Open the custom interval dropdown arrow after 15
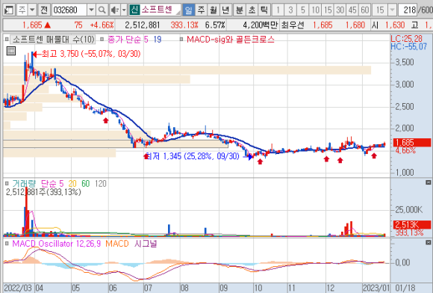The width and height of the screenshot is (433, 293). coord(392,10)
